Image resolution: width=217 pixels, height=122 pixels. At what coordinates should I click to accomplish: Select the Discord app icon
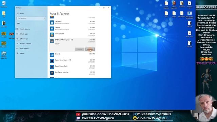point(52,55)
